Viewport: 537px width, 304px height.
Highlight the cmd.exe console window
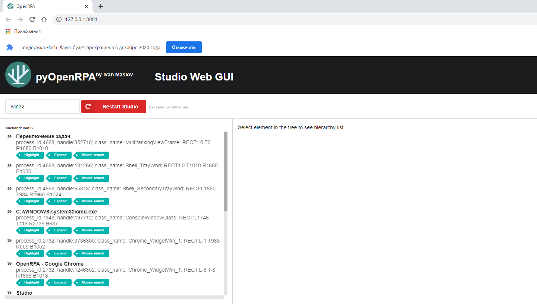(30, 230)
